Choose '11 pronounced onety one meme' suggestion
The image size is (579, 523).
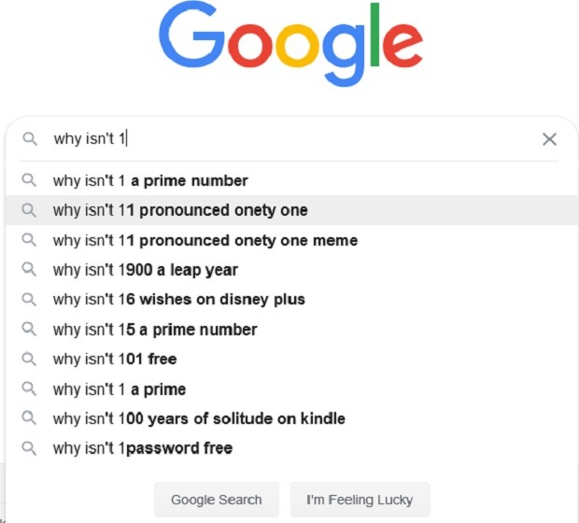pos(291,240)
